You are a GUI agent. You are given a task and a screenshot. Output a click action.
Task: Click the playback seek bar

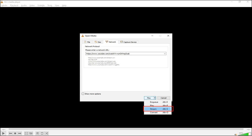coord(126,129)
